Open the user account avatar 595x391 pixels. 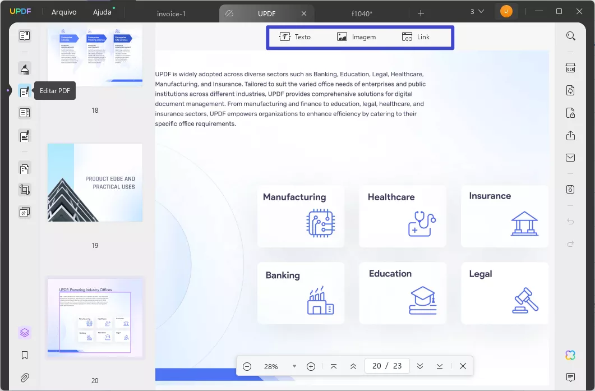506,11
